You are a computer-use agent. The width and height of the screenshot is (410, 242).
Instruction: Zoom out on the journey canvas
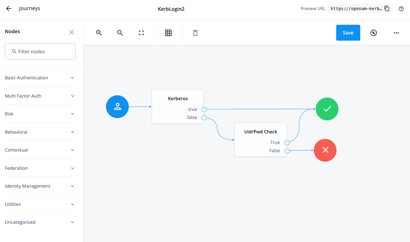(120, 33)
